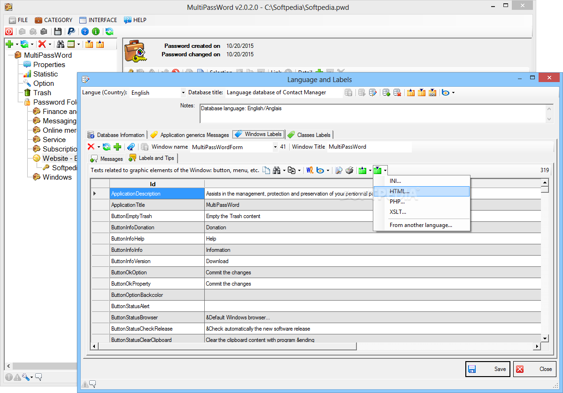Screen dimensions: 563x393
Task: Click the Save button
Action: 487,369
